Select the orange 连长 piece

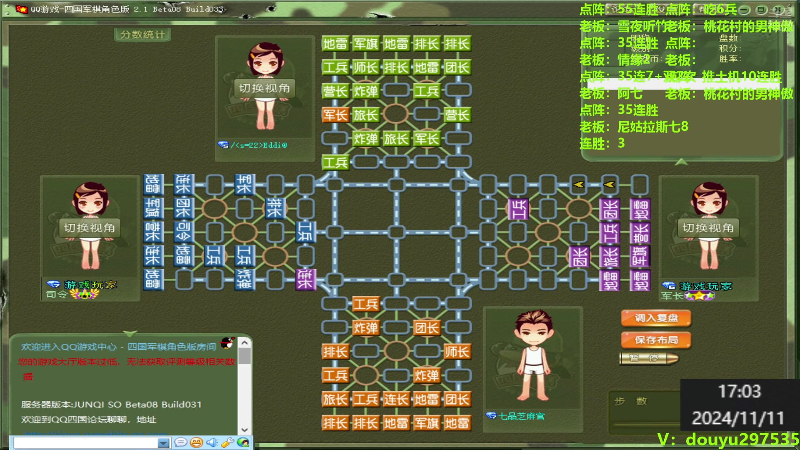pyautogui.click(x=396, y=399)
